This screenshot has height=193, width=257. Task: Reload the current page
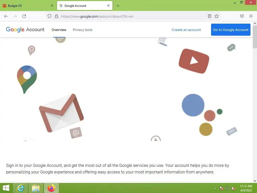pos(24,16)
